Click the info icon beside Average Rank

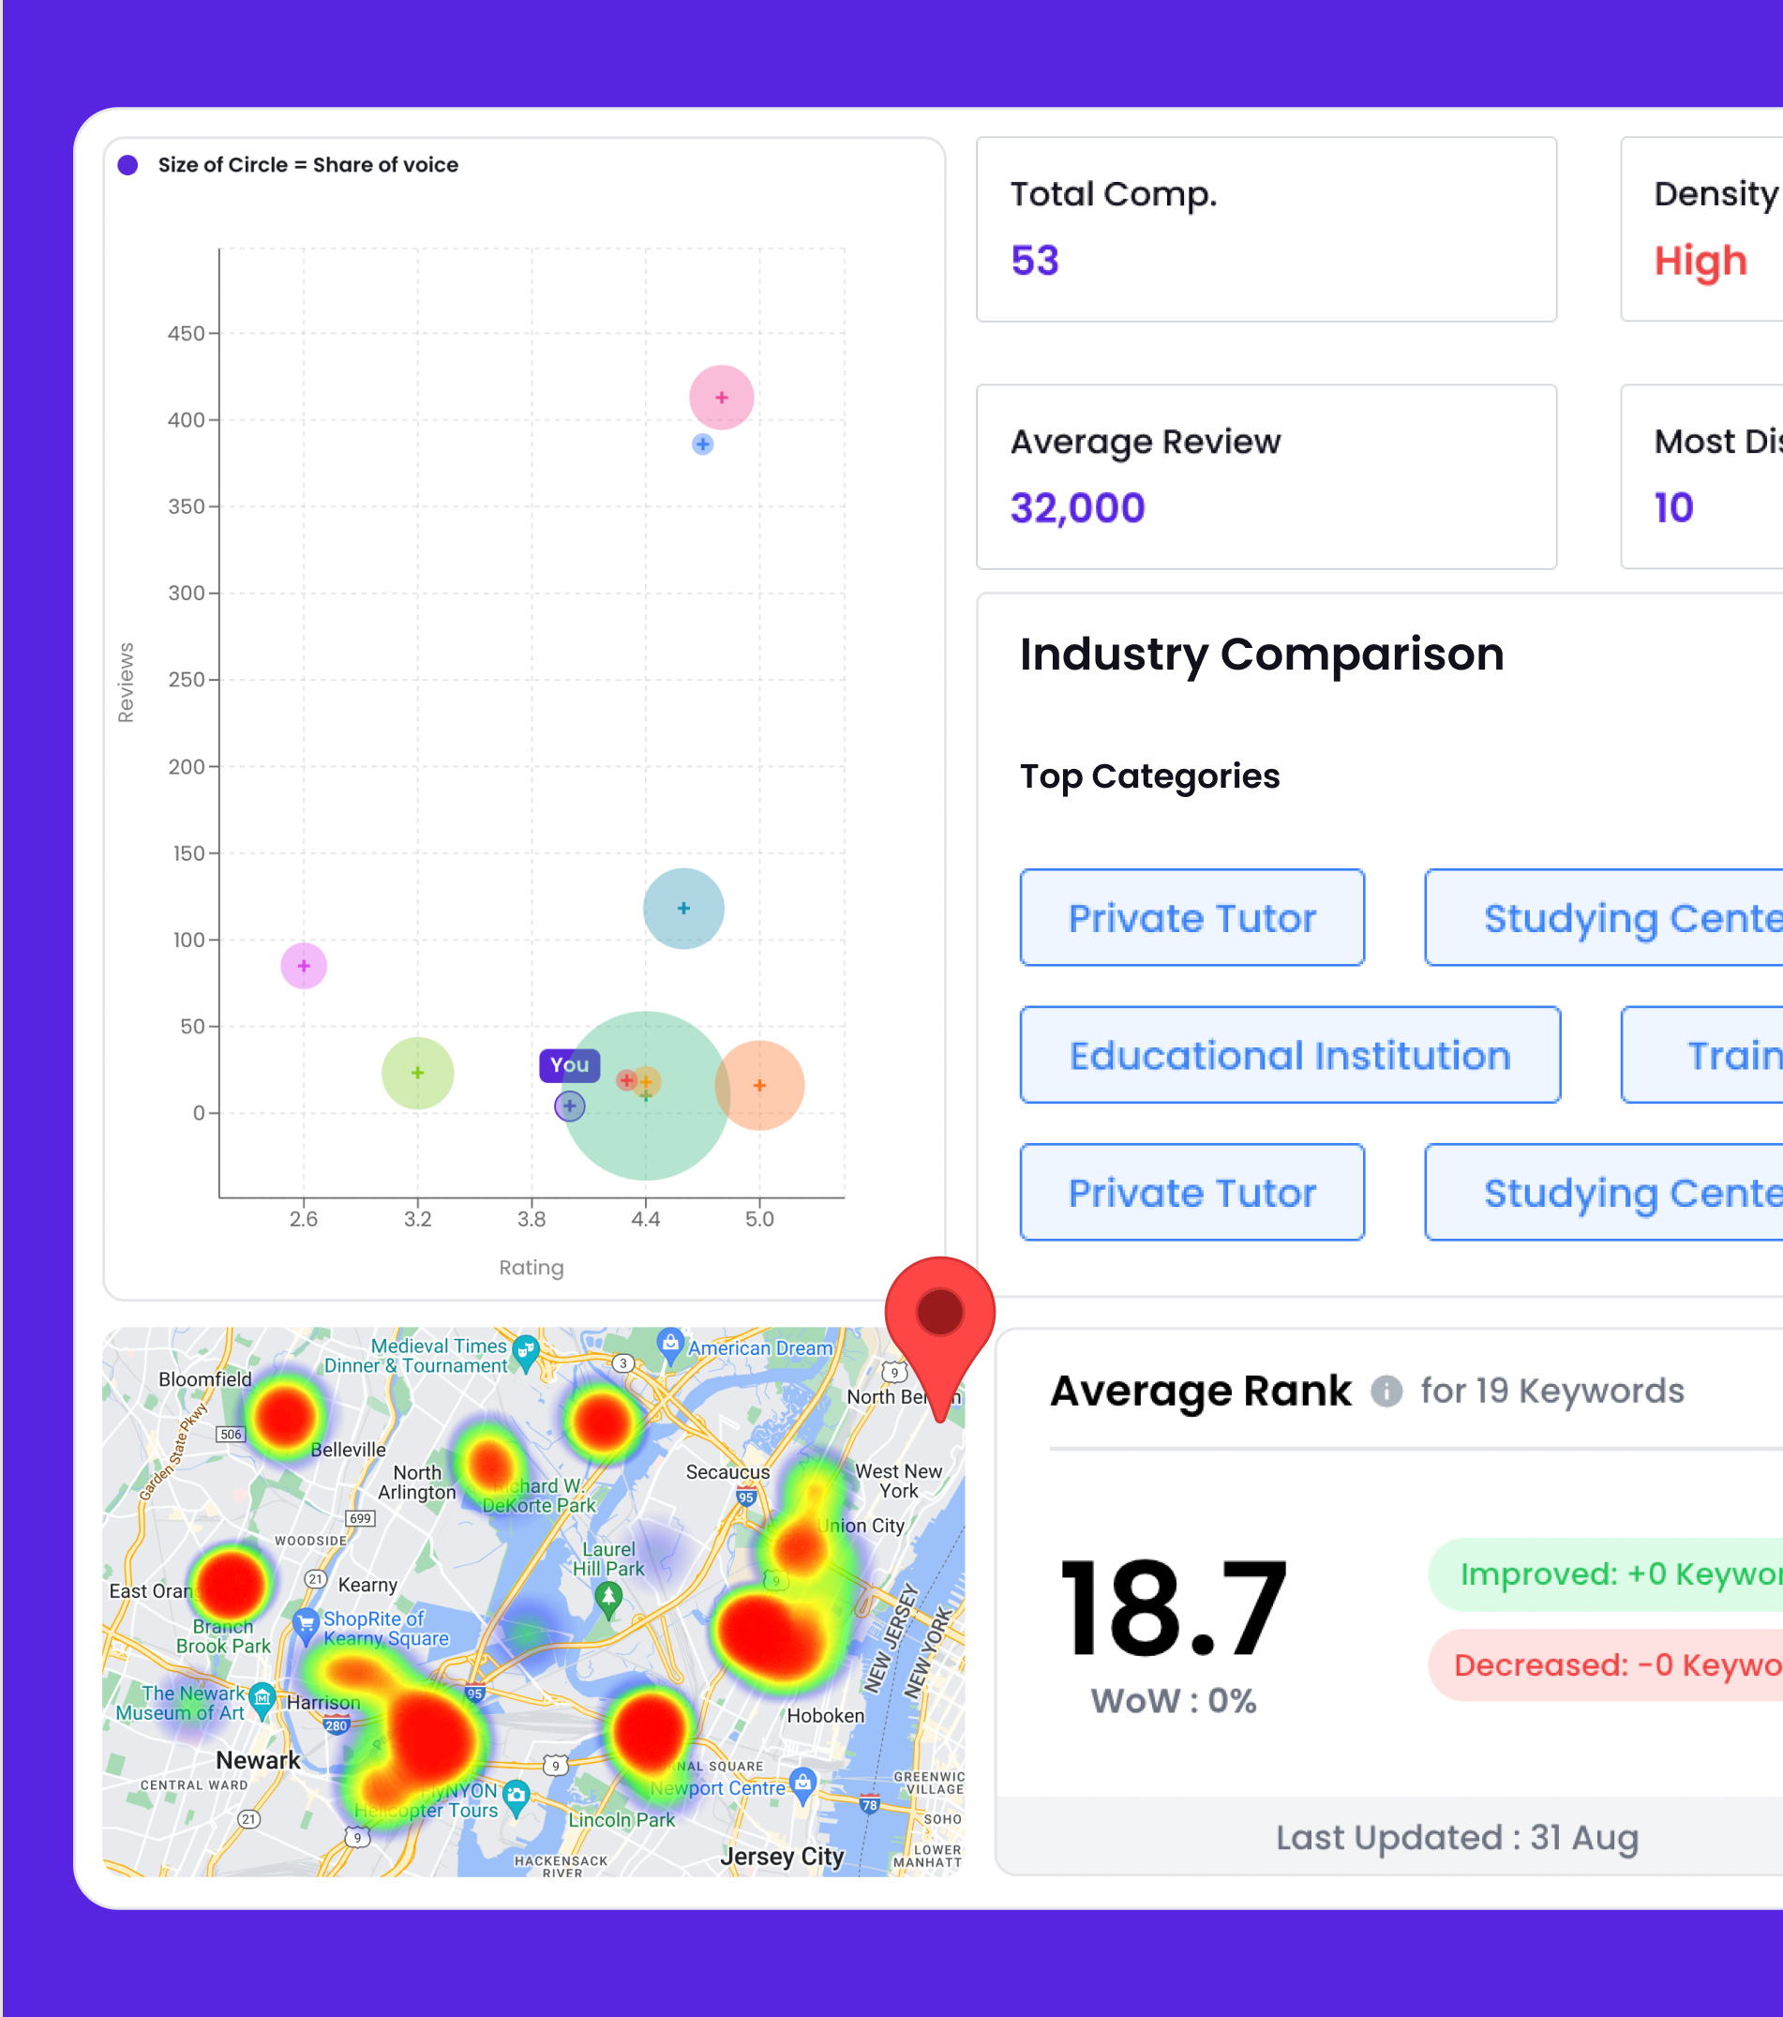click(1386, 1392)
